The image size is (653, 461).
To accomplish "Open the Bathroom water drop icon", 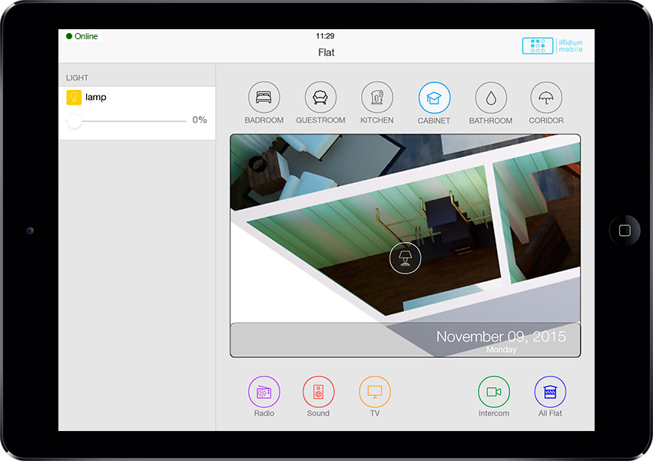I will [491, 98].
